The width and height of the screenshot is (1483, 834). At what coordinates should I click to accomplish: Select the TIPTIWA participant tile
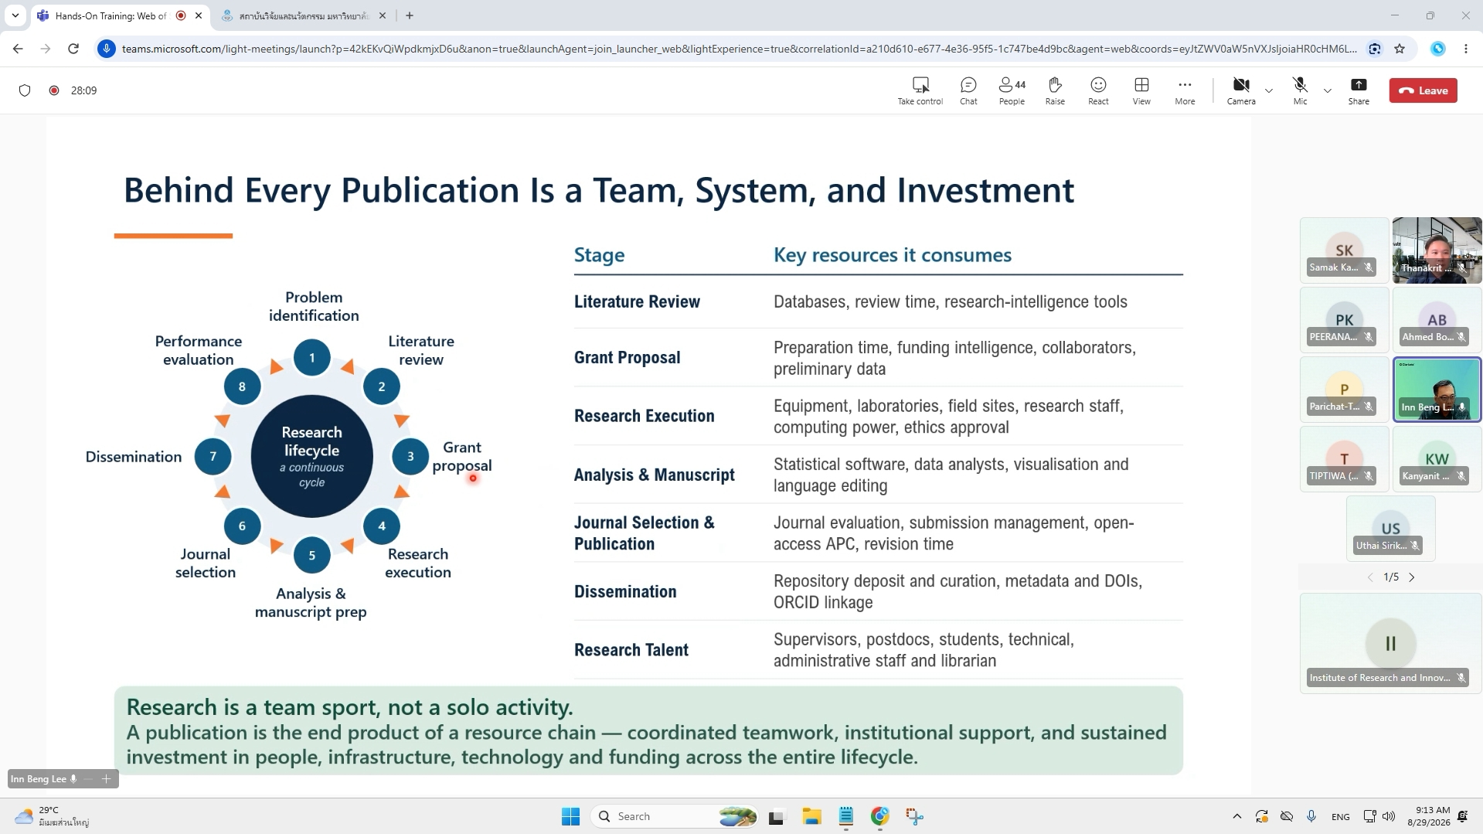(1345, 458)
